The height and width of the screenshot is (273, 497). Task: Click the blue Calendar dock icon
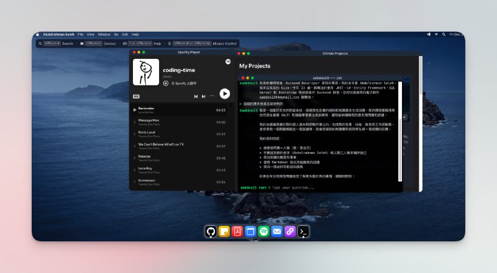pyautogui.click(x=250, y=231)
